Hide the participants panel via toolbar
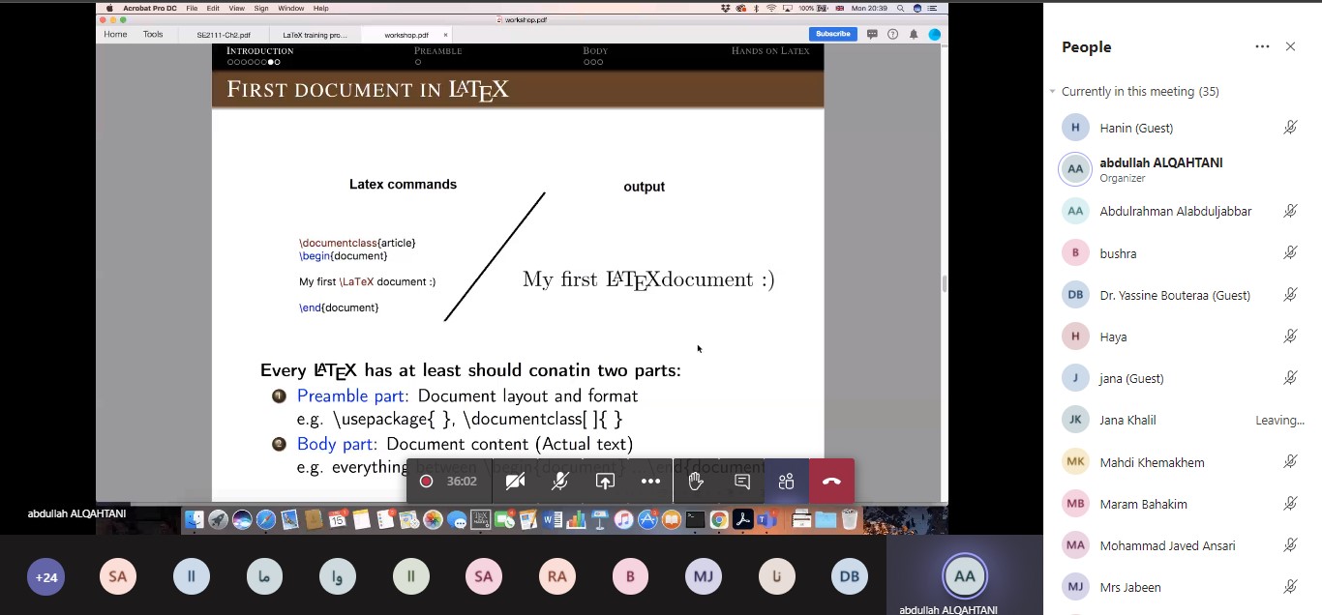This screenshot has width=1322, height=615. (786, 482)
